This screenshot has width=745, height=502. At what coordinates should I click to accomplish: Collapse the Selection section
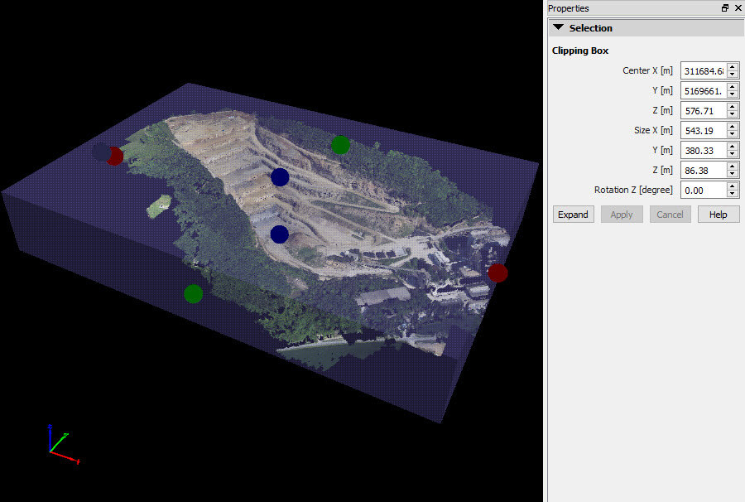coord(558,27)
